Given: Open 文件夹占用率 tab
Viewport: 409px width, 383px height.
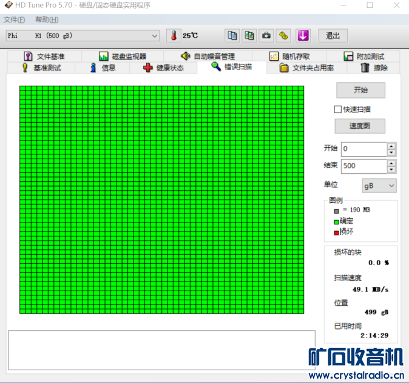Looking at the screenshot, I should tap(307, 68).
